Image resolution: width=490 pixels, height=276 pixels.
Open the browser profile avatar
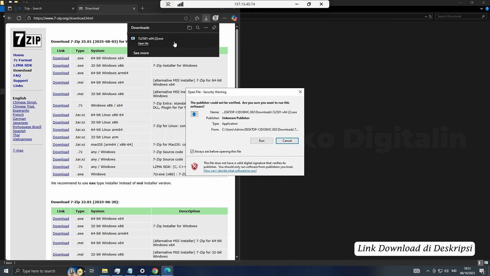(216, 18)
